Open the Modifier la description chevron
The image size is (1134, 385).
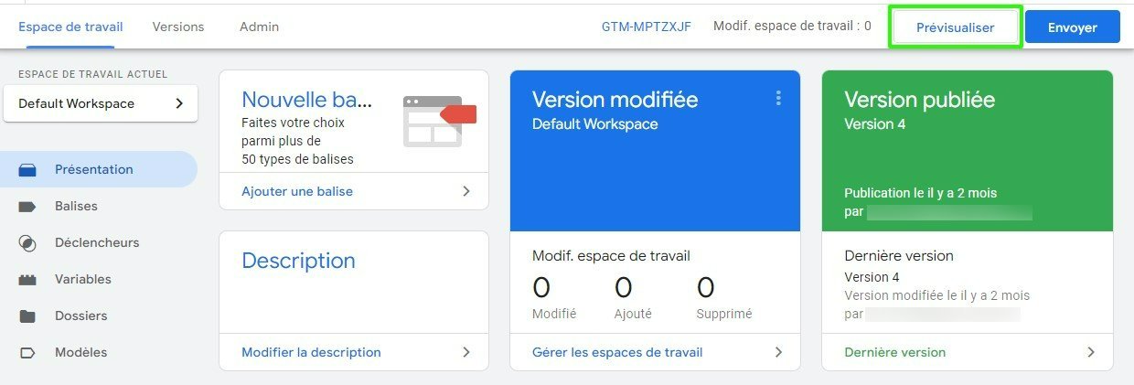click(466, 352)
